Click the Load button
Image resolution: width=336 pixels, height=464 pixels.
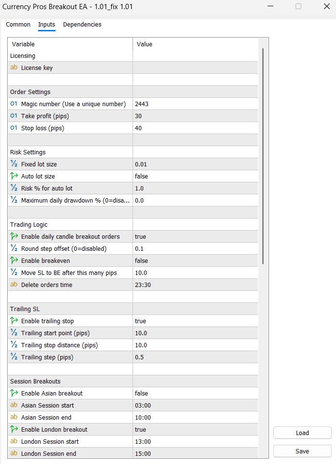(302, 433)
